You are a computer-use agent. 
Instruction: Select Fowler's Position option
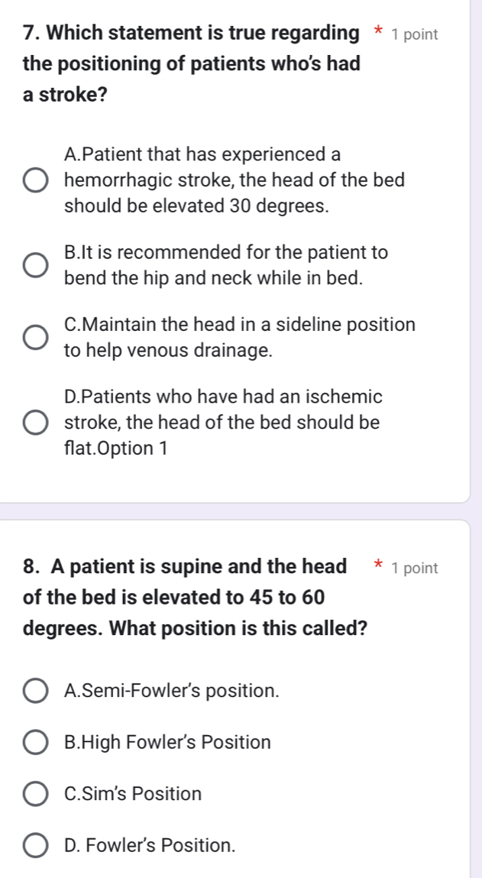pyautogui.click(x=36, y=845)
